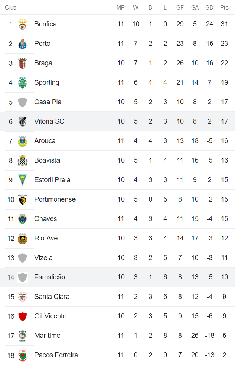Screen dimensions: 235x368
Task: Click the Arouca club crest icon
Action: (x=23, y=141)
